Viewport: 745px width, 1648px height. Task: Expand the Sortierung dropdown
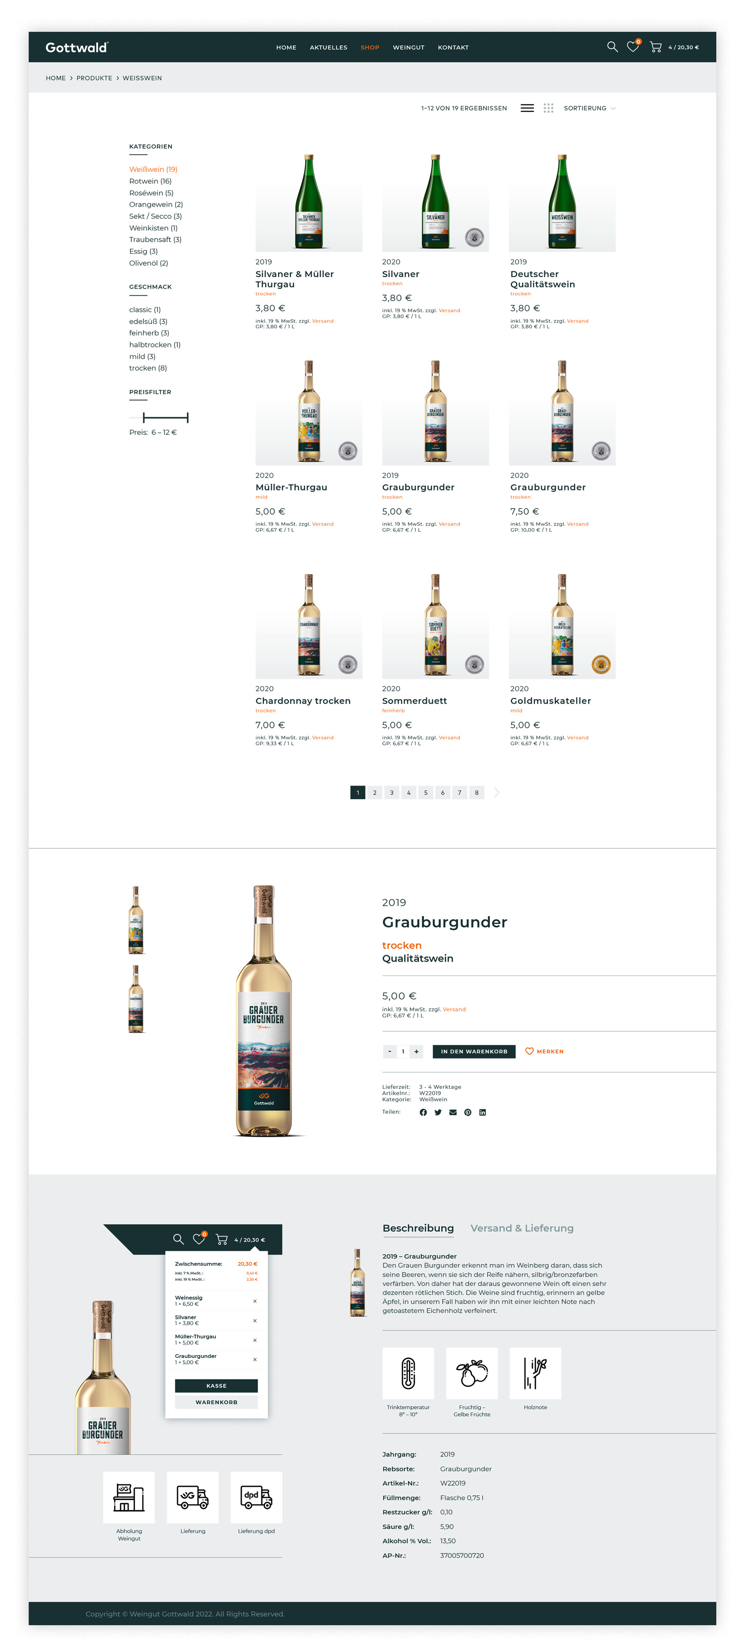tap(589, 108)
